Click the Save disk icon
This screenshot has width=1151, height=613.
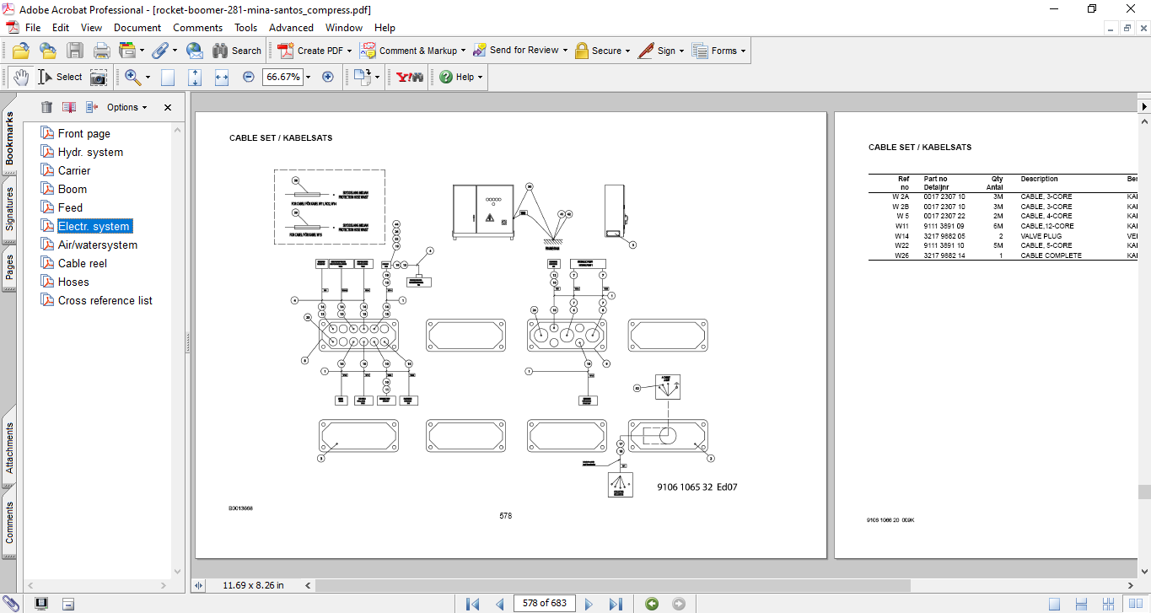click(75, 51)
